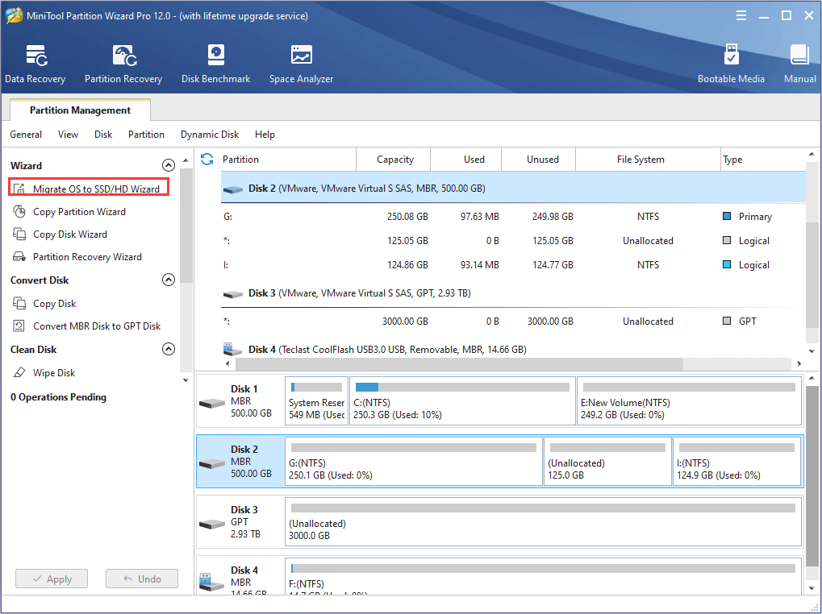Click the Copy Disk icon under Convert Disk
Image resolution: width=822 pixels, height=614 pixels.
(19, 304)
